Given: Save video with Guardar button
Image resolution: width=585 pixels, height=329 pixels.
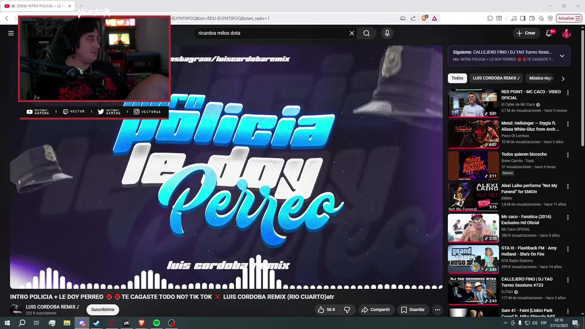Looking at the screenshot, I should pyautogui.click(x=413, y=310).
